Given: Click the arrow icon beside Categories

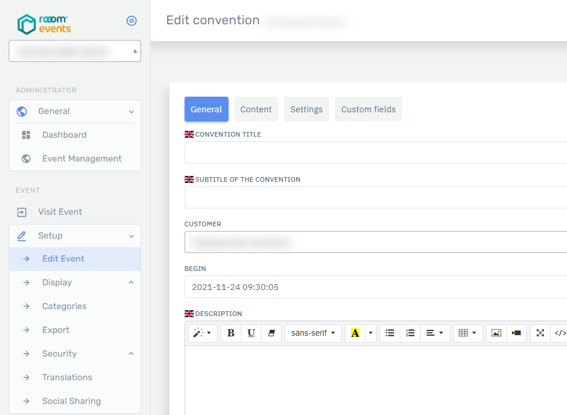Looking at the screenshot, I should [26, 306].
